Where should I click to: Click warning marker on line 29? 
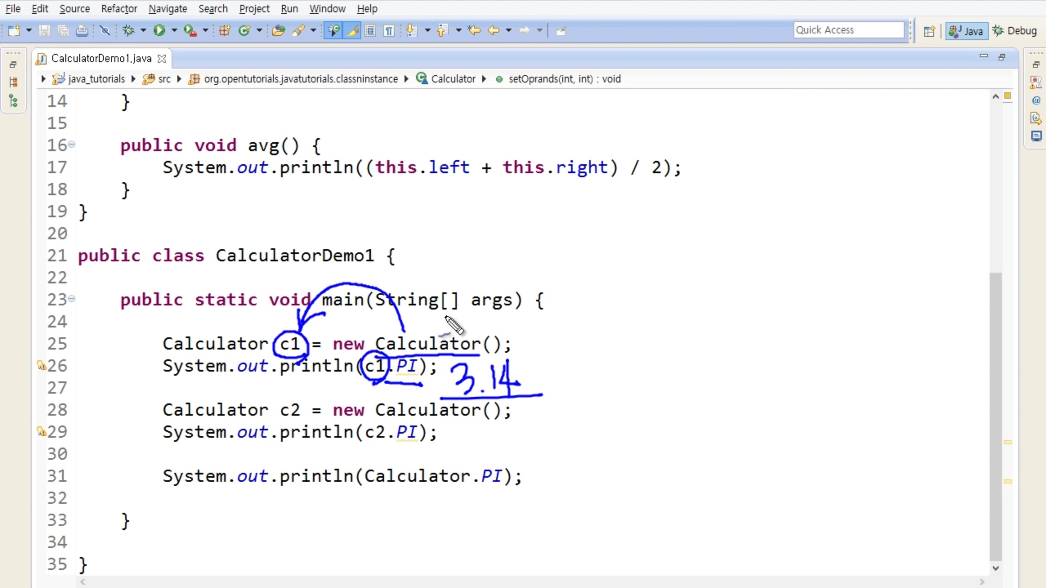pyautogui.click(x=41, y=431)
